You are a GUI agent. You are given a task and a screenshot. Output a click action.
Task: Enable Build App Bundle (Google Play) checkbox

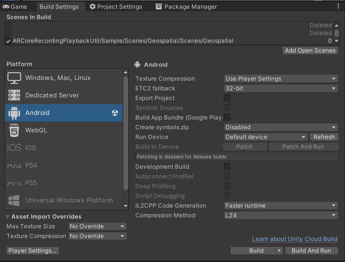coord(227,117)
